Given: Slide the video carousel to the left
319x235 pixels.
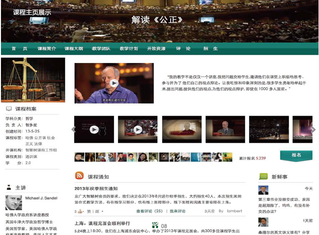Looking at the screenshot, I should 74,129.
